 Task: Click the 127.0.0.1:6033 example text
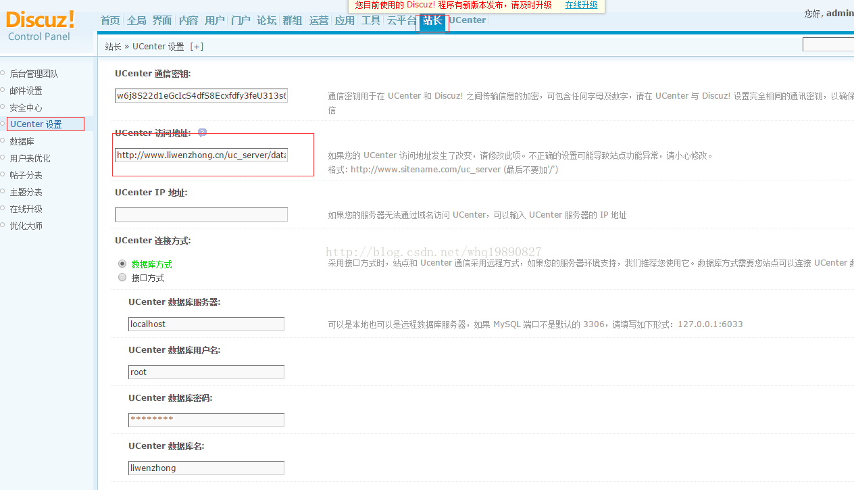710,324
